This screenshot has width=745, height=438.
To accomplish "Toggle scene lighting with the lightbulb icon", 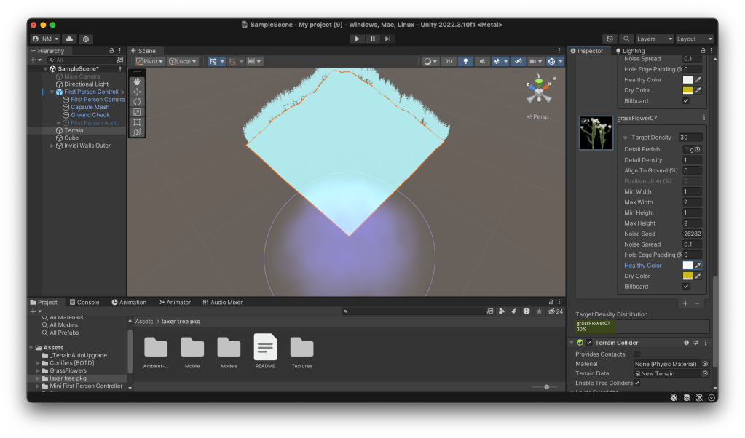I will (x=465, y=62).
